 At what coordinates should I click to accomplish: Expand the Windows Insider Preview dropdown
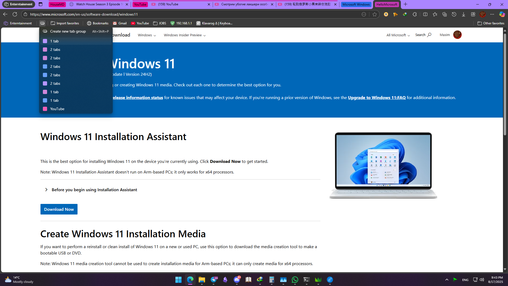coord(184,35)
